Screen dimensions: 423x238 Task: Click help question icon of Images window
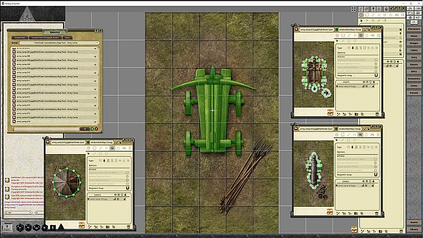click(x=96, y=31)
